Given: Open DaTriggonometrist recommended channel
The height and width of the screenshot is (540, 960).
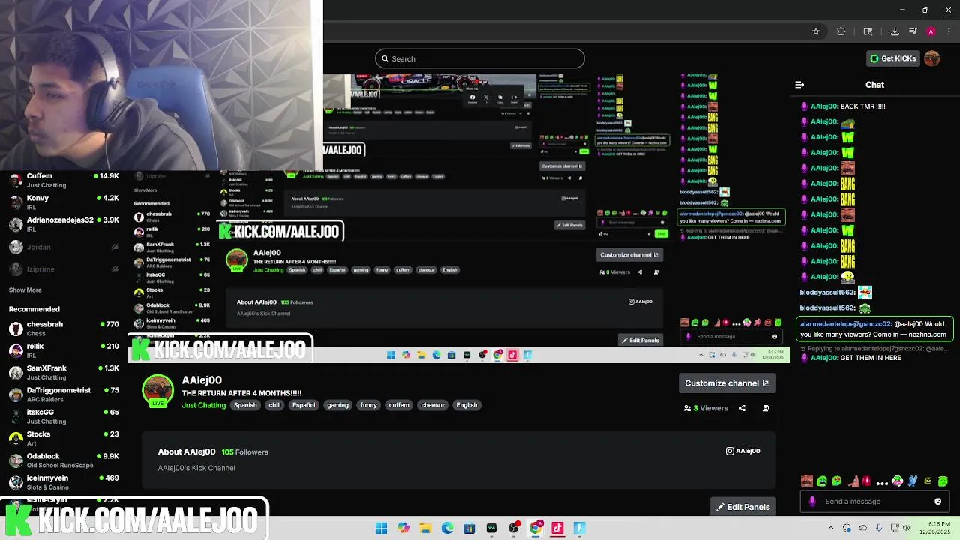Looking at the screenshot, I should (64, 394).
